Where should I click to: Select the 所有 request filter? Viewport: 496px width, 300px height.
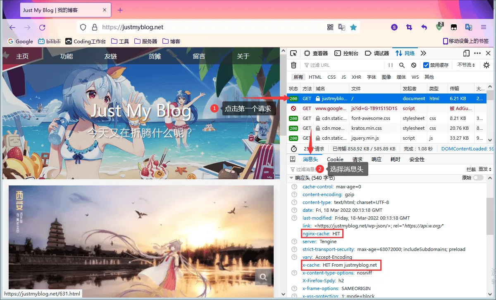[x=298, y=77]
